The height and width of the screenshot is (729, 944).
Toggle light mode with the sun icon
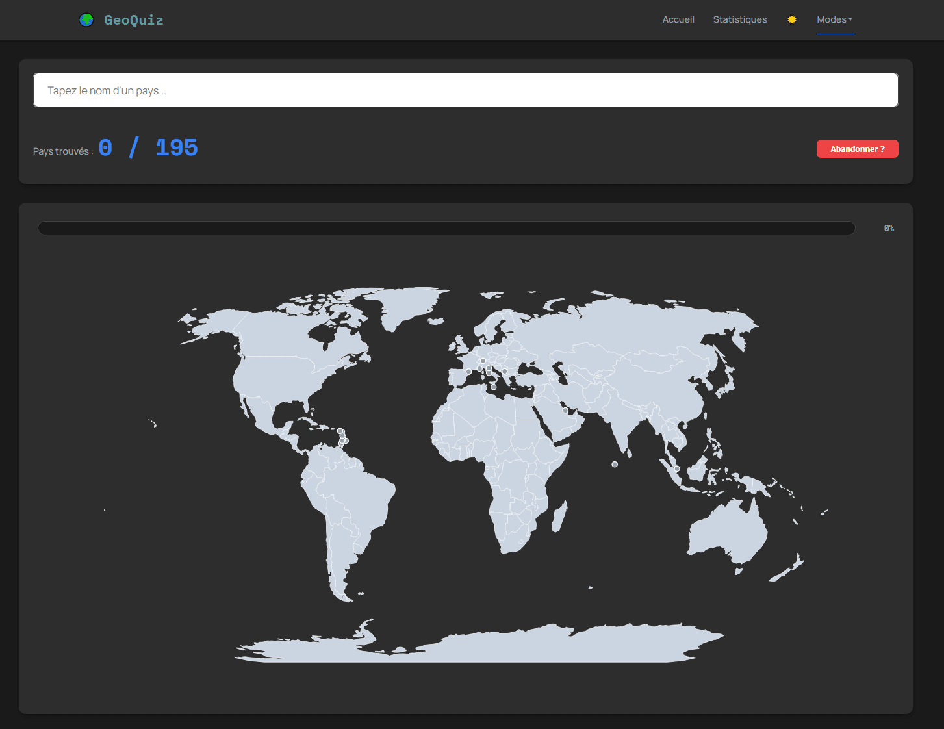pyautogui.click(x=792, y=19)
